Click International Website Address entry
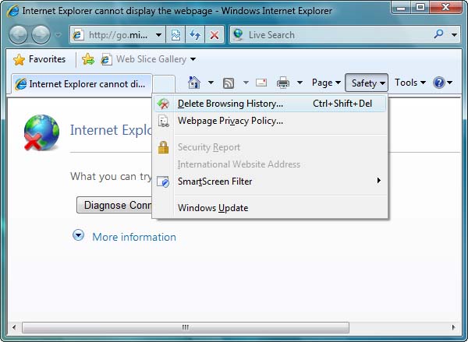 tap(270, 164)
